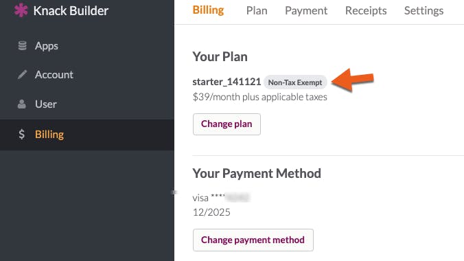Click the pink Knack asterisk logo
Image resolution: width=464 pixels, height=261 pixels.
click(x=21, y=10)
